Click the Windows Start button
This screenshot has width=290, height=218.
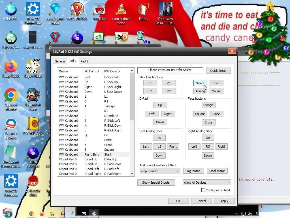[8, 213]
